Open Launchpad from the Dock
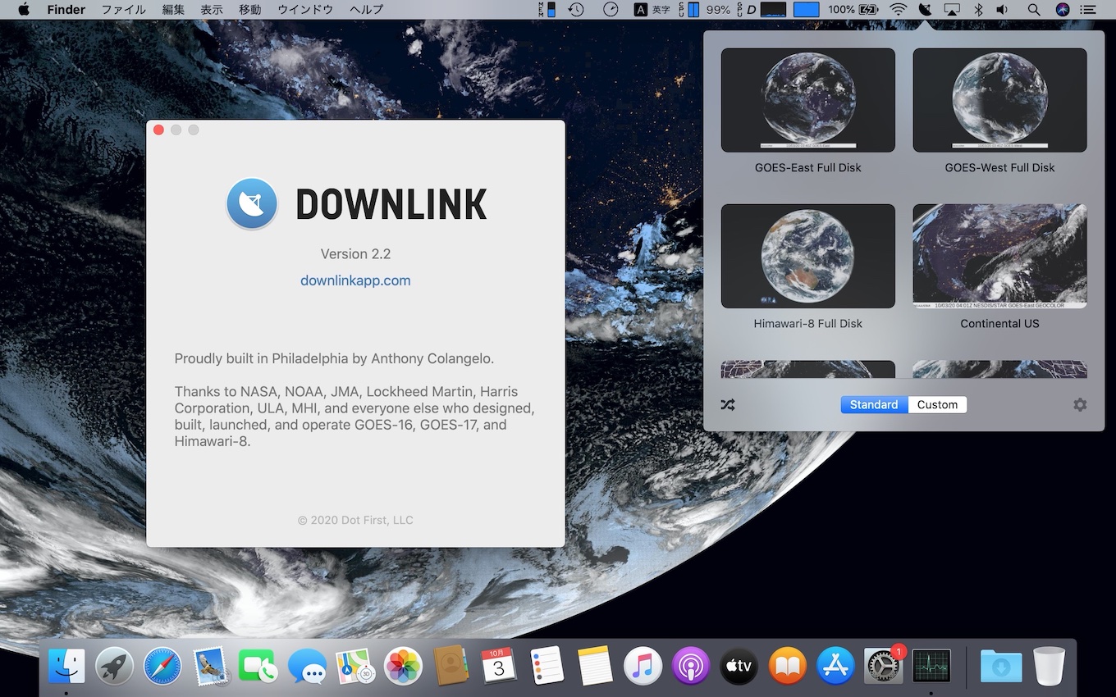The width and height of the screenshot is (1116, 697). coord(114,666)
